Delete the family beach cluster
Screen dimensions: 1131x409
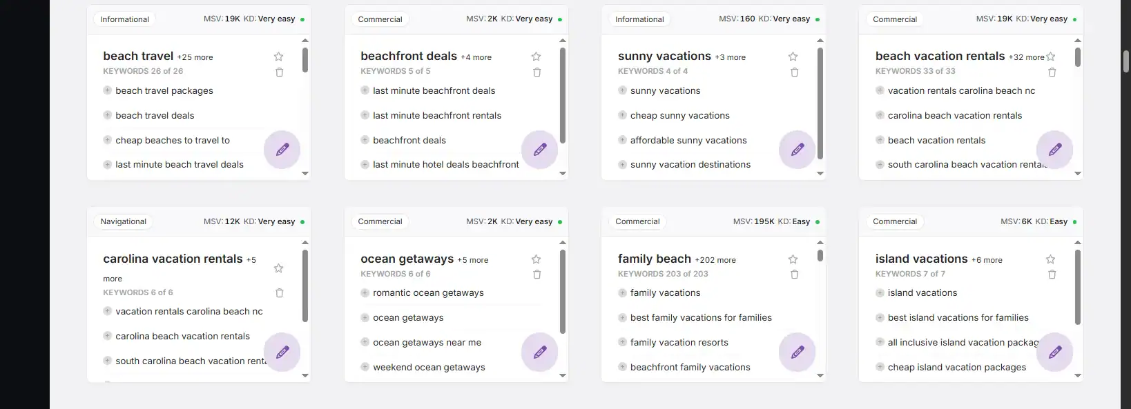pyautogui.click(x=794, y=275)
